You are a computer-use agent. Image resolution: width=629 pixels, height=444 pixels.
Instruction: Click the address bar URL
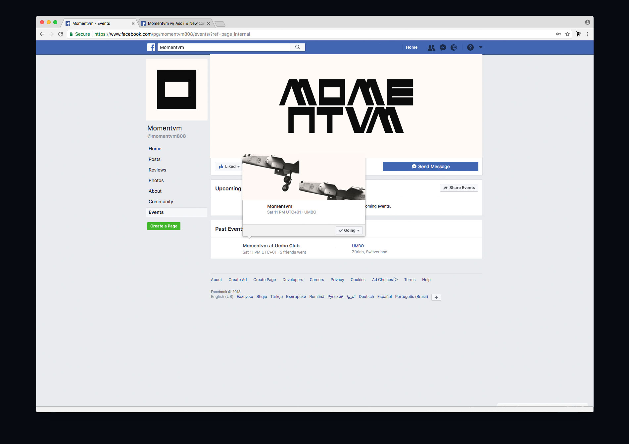(172, 34)
